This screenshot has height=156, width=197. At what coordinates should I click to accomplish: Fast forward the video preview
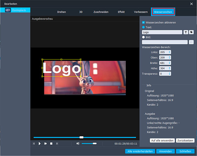46,144
